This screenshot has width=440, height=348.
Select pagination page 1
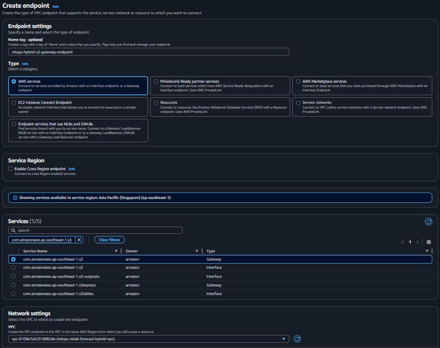click(x=410, y=242)
